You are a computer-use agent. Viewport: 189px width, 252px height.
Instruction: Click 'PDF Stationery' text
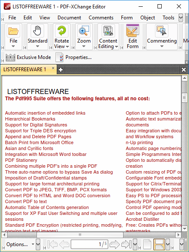[x=21, y=160]
